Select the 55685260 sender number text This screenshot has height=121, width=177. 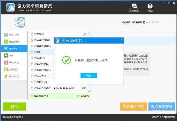[39, 34]
